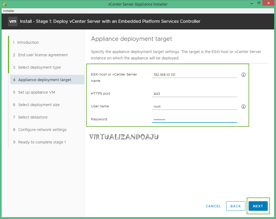Focus the HTTPS port field
The image size is (276, 219).
(x=194, y=94)
